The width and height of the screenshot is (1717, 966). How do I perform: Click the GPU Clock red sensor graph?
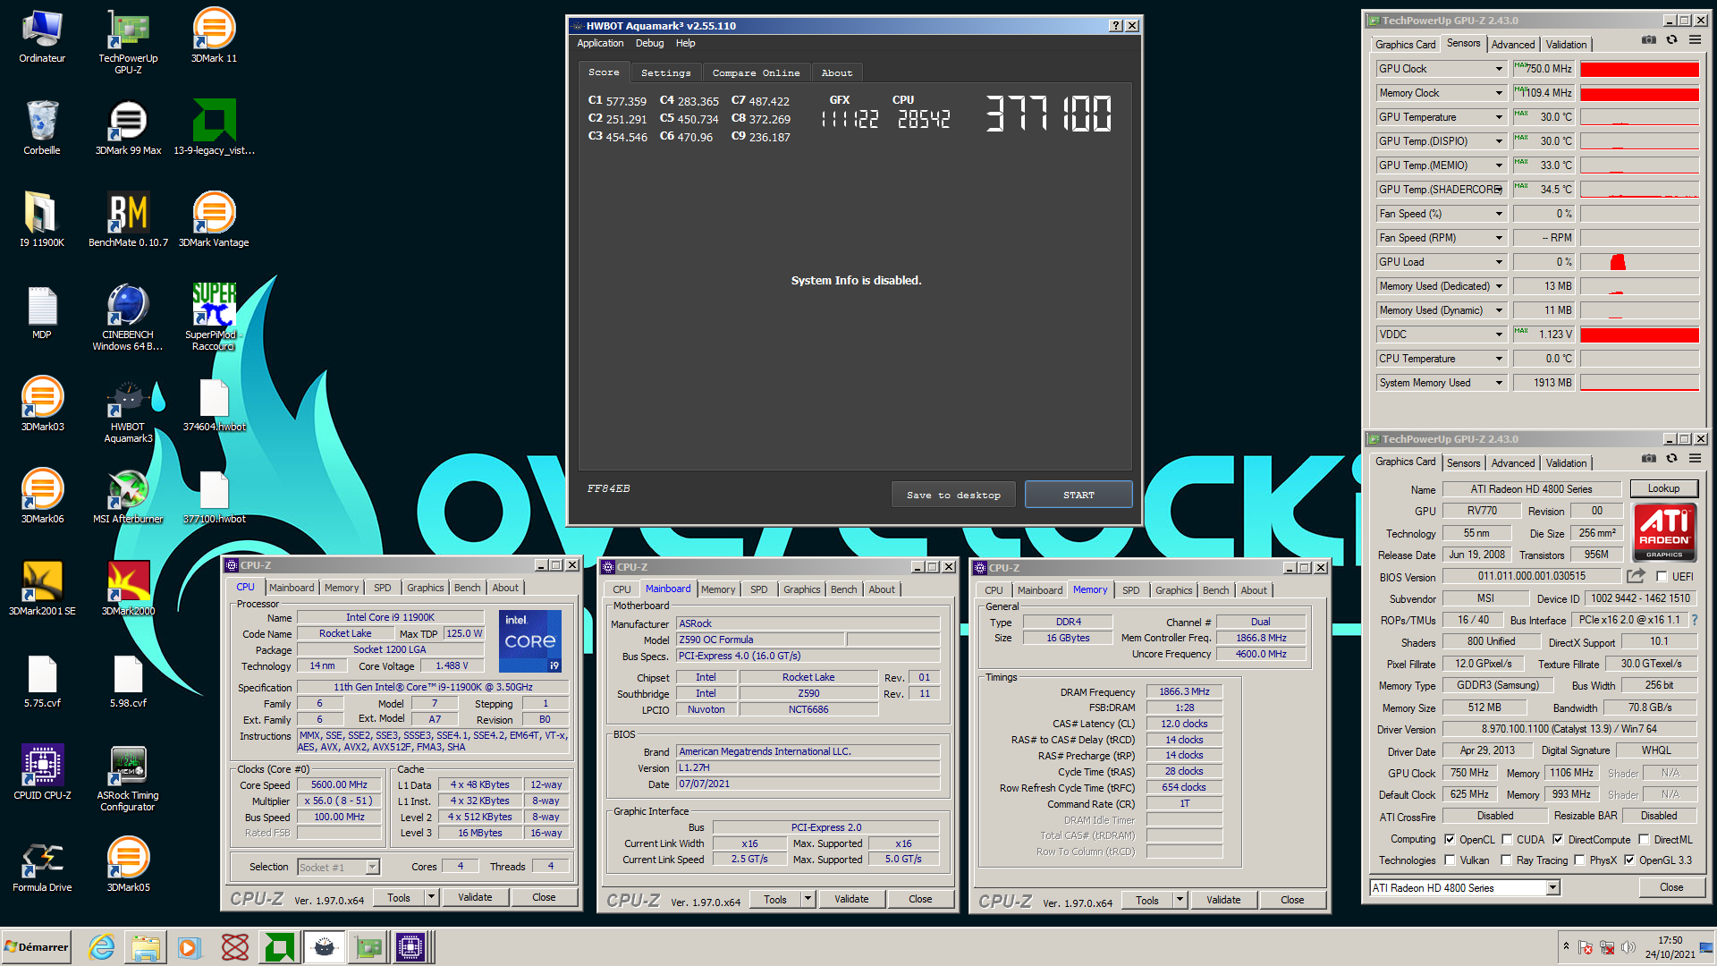1639,69
